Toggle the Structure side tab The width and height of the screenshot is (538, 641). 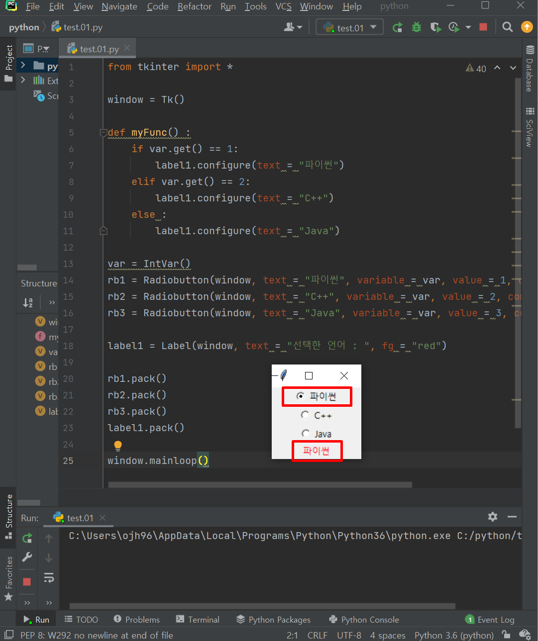point(8,517)
